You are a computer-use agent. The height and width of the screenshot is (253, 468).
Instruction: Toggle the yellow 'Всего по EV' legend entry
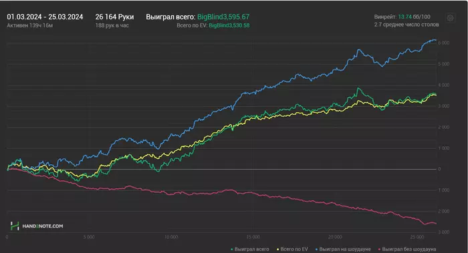click(292, 249)
